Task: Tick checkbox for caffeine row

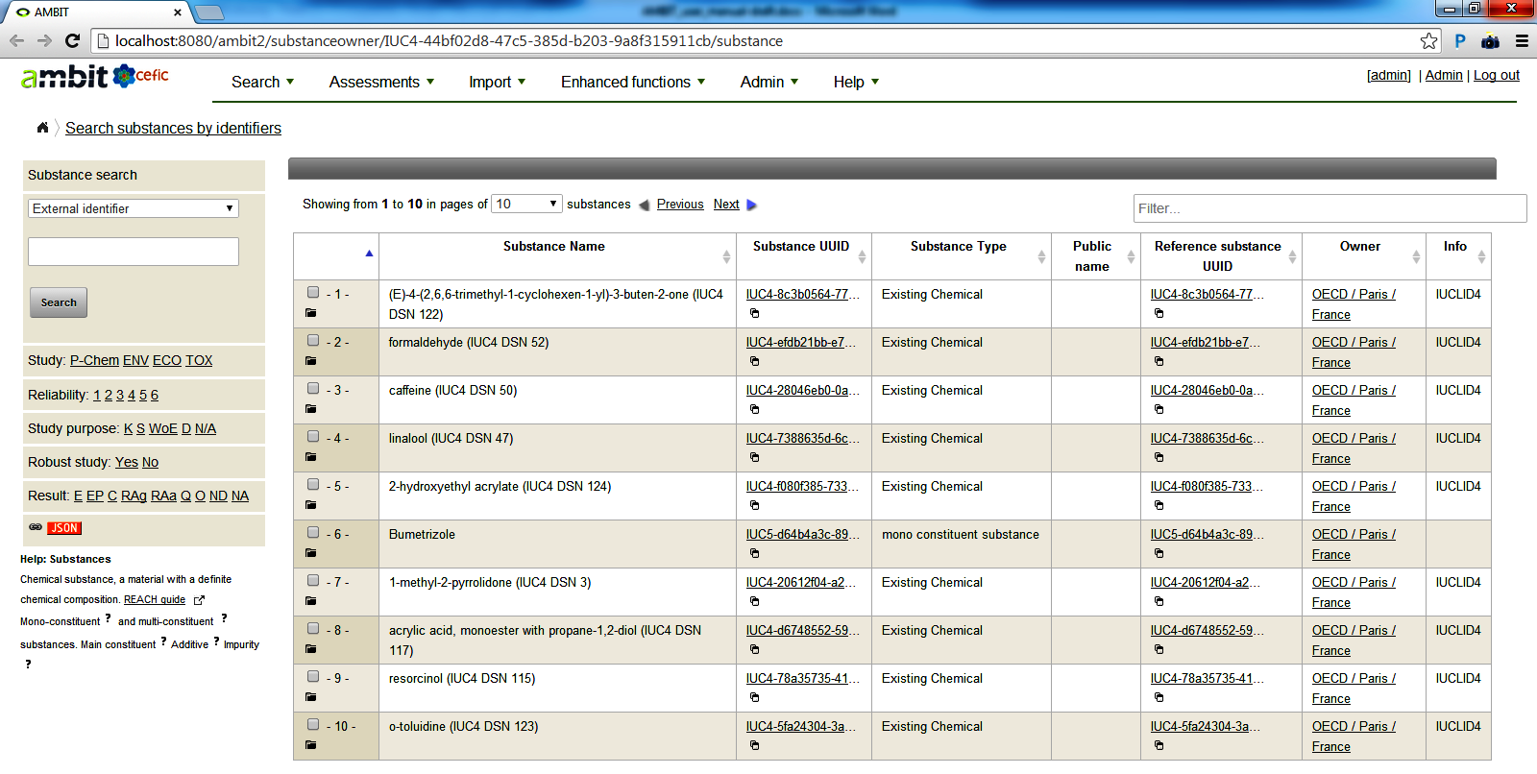Action: 313,388
